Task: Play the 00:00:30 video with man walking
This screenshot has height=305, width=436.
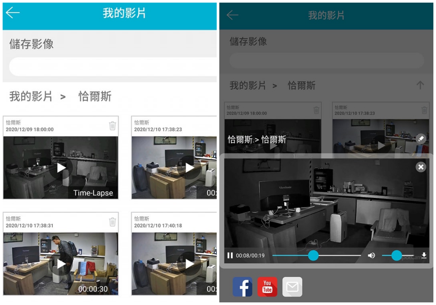Action: click(x=61, y=264)
